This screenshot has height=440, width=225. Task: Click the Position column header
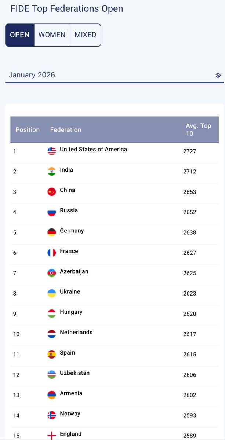28,130
